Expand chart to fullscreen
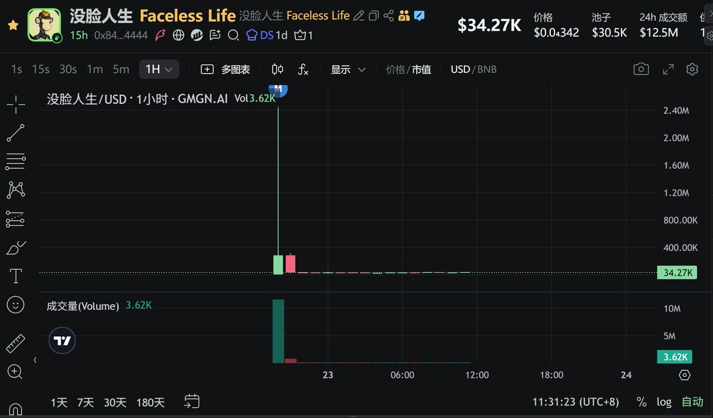 [668, 69]
